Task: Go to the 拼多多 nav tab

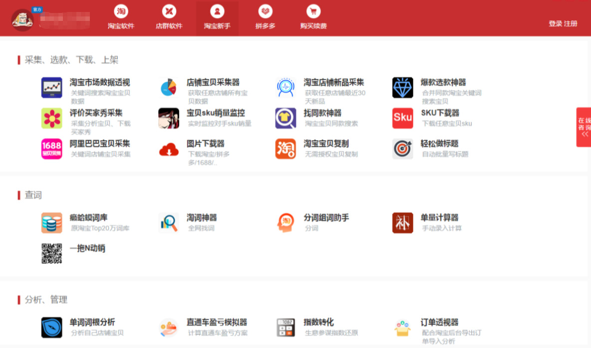Action: click(x=266, y=17)
